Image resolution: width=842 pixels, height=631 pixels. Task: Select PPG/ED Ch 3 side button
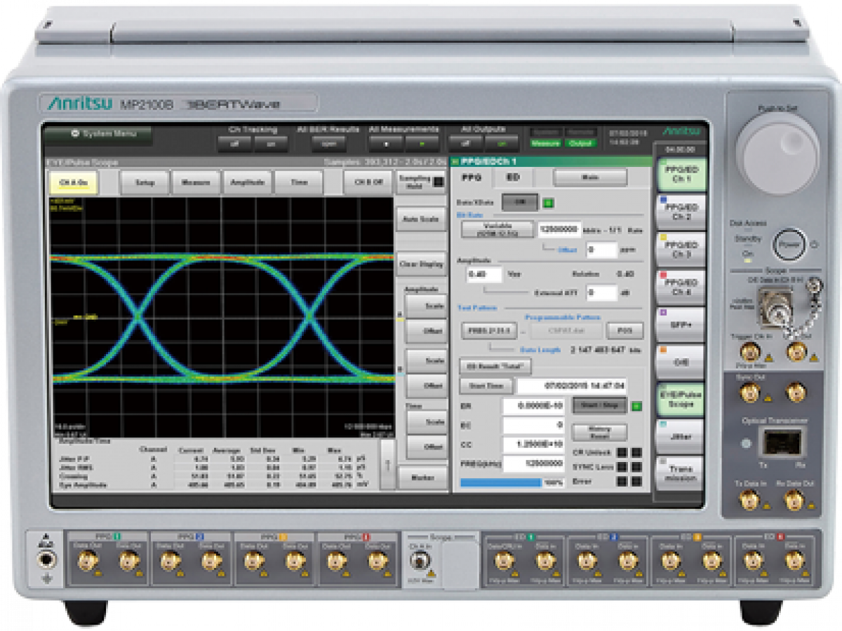click(x=680, y=250)
